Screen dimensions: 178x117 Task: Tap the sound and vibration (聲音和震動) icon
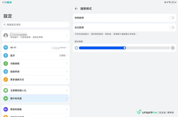click(x=6, y=109)
